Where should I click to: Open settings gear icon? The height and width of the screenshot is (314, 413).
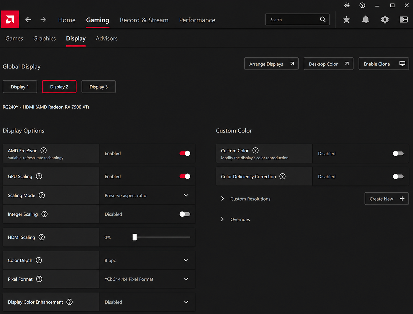(385, 20)
